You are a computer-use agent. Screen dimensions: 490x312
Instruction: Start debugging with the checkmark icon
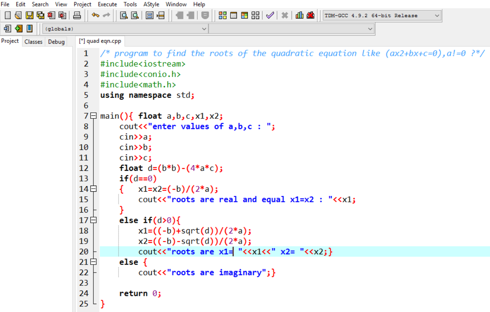[x=270, y=16]
